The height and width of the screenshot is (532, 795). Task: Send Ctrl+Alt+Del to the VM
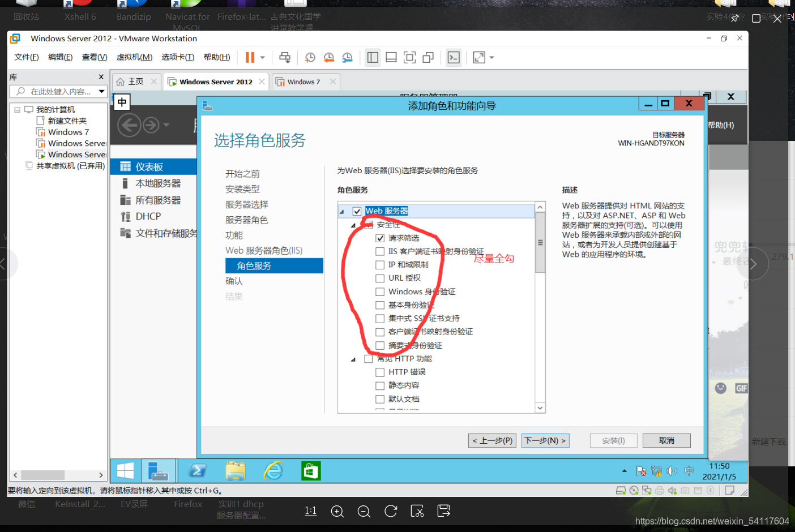[285, 57]
